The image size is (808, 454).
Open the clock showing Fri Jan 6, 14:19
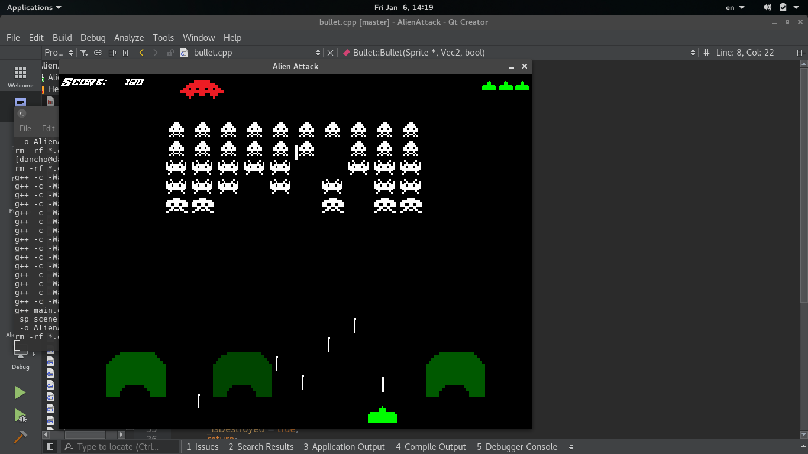[404, 7]
